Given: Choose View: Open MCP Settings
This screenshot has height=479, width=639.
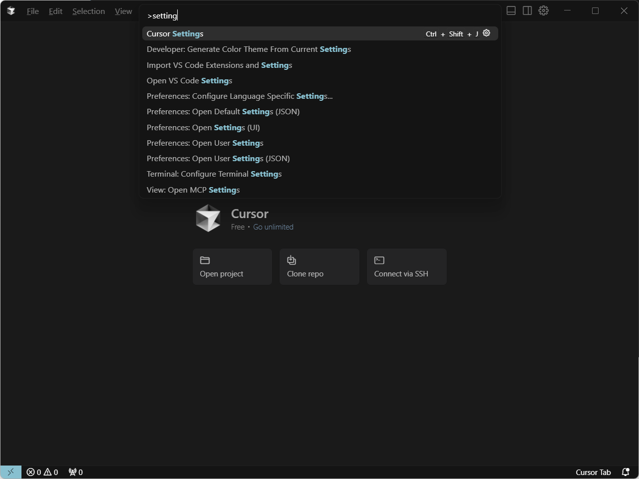Looking at the screenshot, I should point(320,190).
